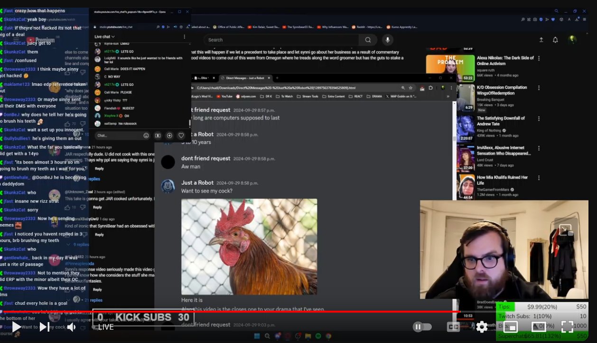This screenshot has height=343, width=597.
Task: Open K/D Obsession Compilation video title
Action: [502, 90]
